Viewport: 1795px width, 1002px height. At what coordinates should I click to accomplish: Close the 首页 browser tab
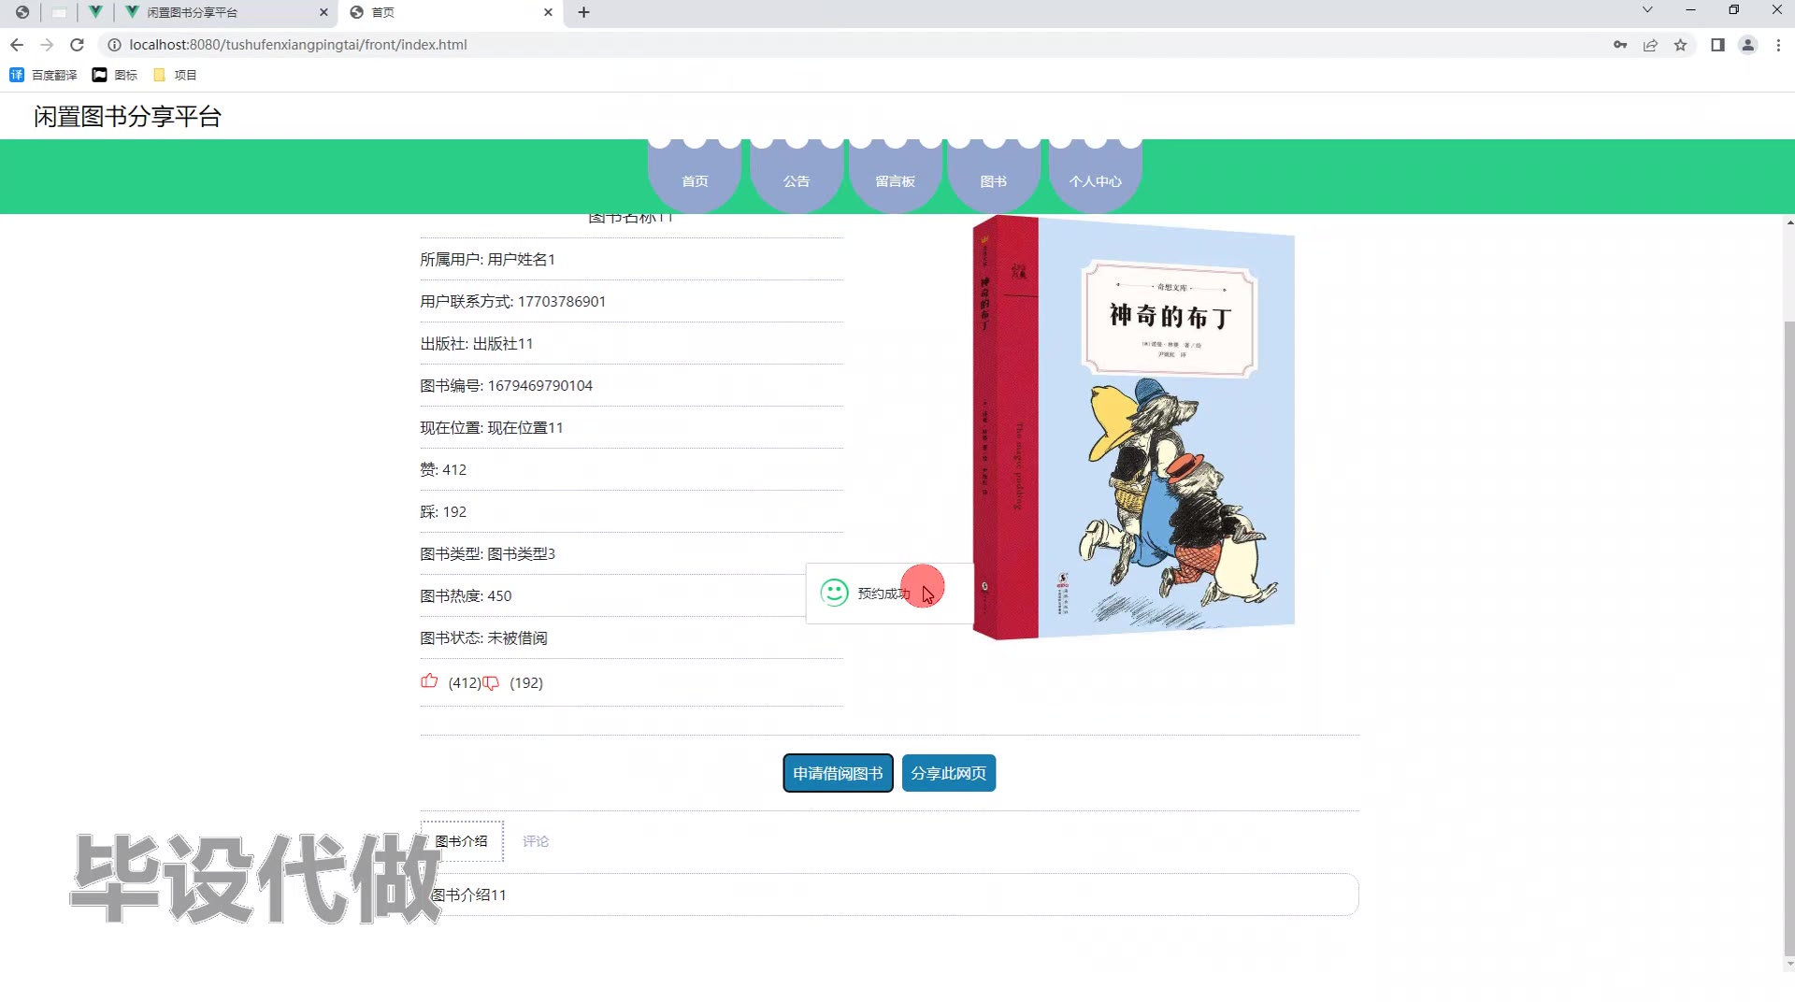pos(548,12)
